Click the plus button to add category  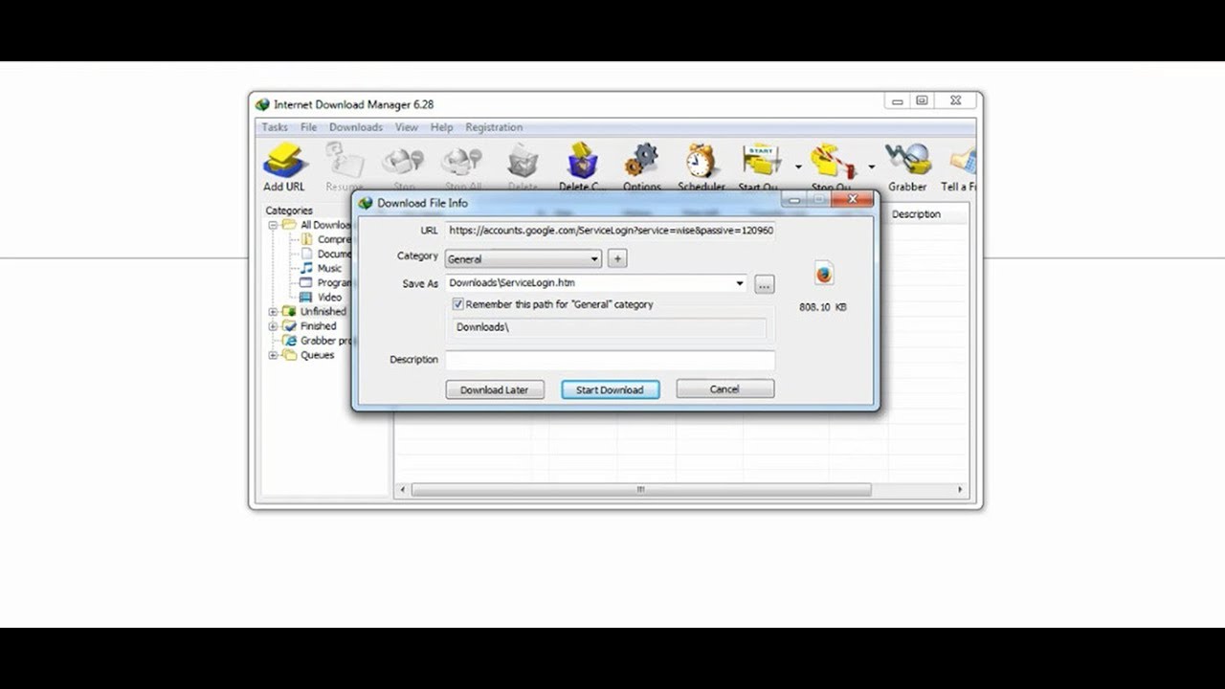tap(617, 258)
